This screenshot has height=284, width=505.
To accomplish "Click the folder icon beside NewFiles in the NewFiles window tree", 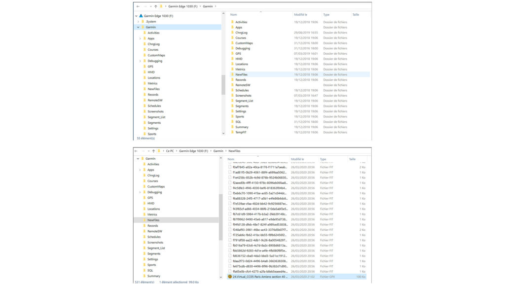I will [144, 220].
